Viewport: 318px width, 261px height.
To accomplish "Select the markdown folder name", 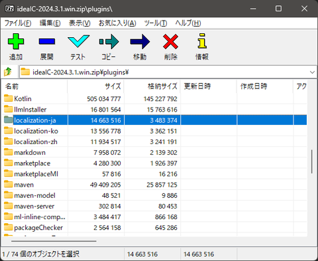I will [30, 152].
